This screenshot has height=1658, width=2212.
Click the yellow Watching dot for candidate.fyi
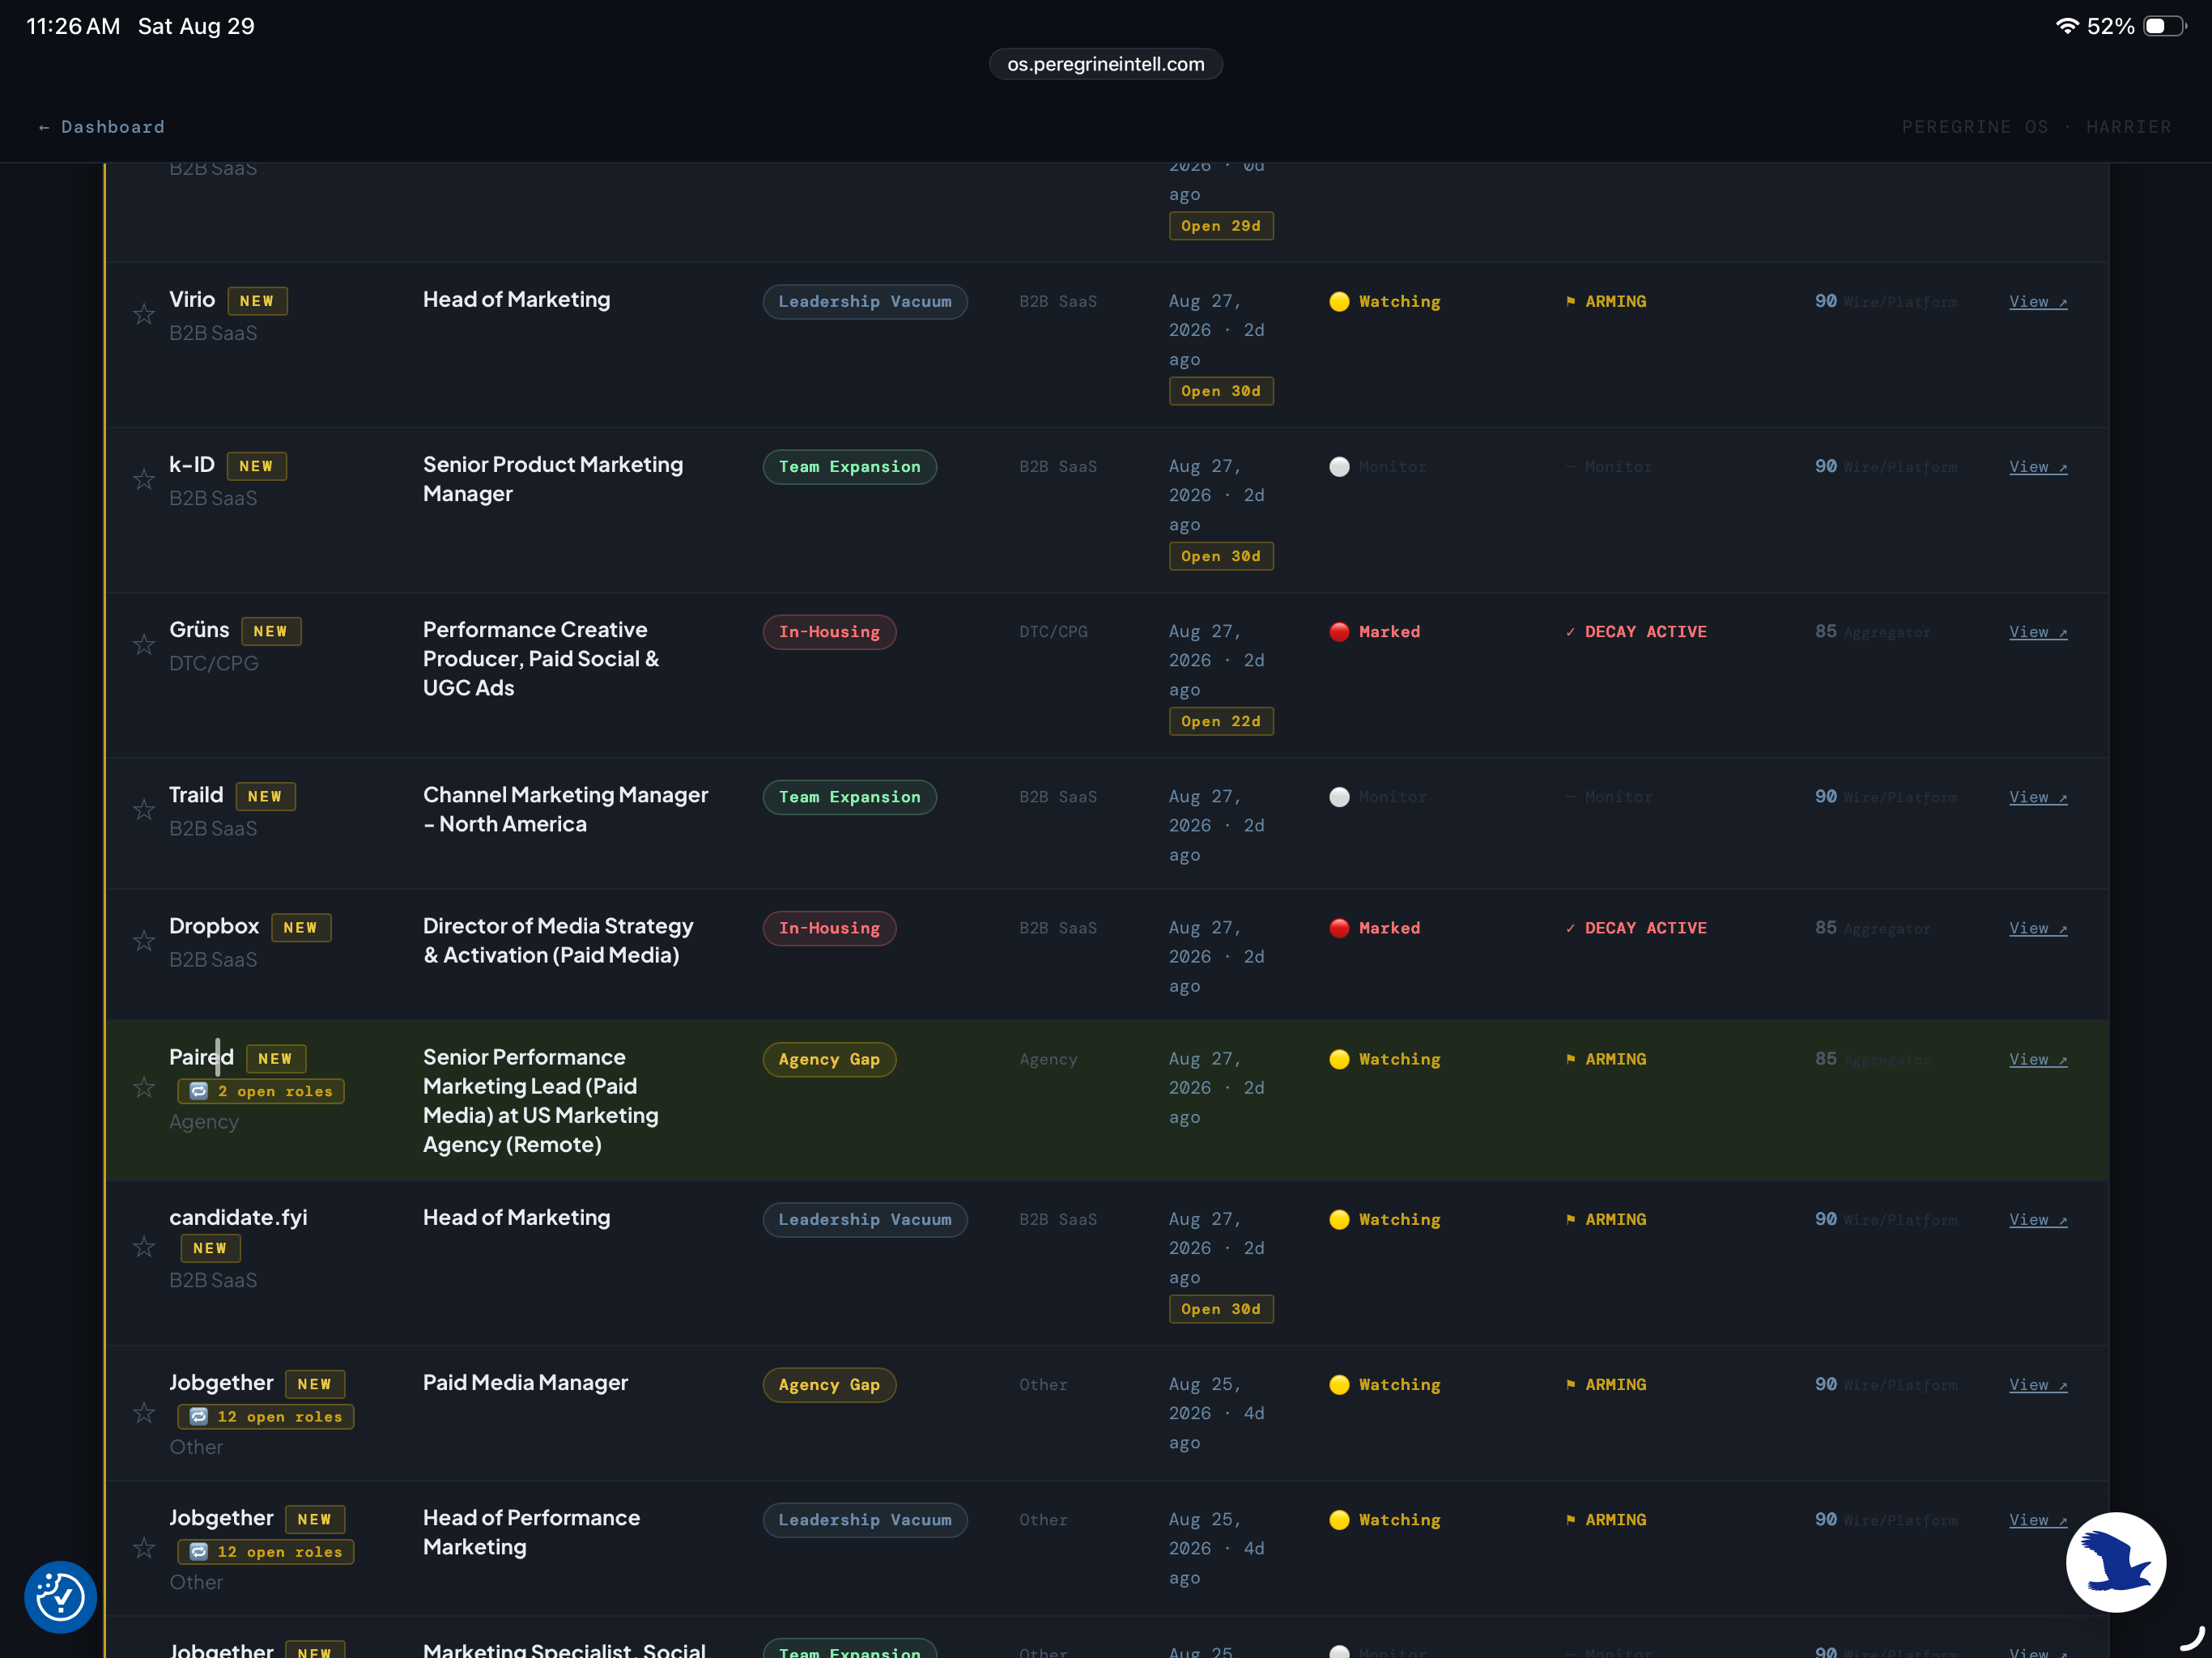pos(1339,1220)
